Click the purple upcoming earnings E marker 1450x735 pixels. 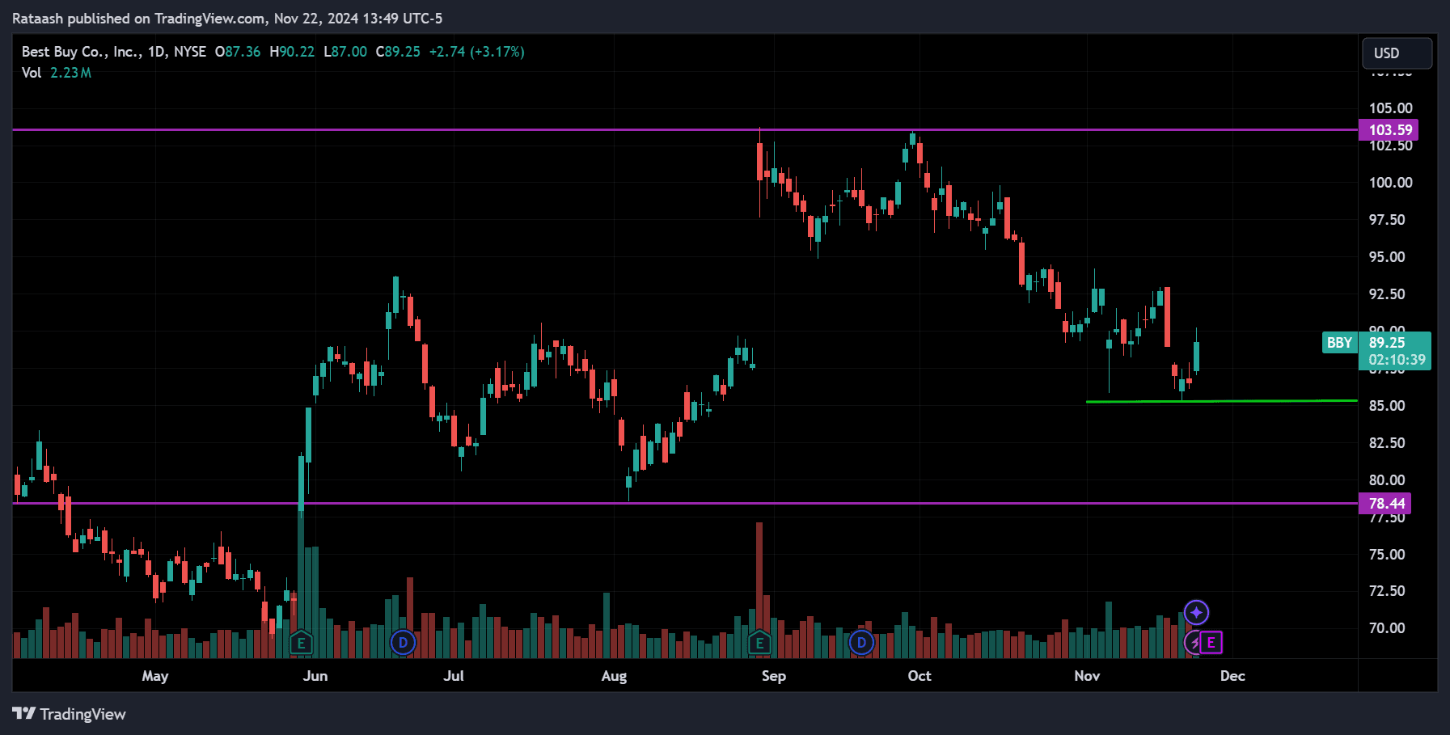pos(1211,643)
